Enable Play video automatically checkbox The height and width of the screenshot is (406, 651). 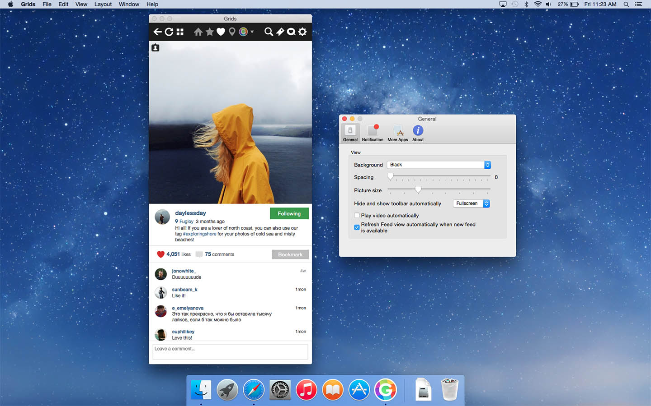pyautogui.click(x=357, y=216)
